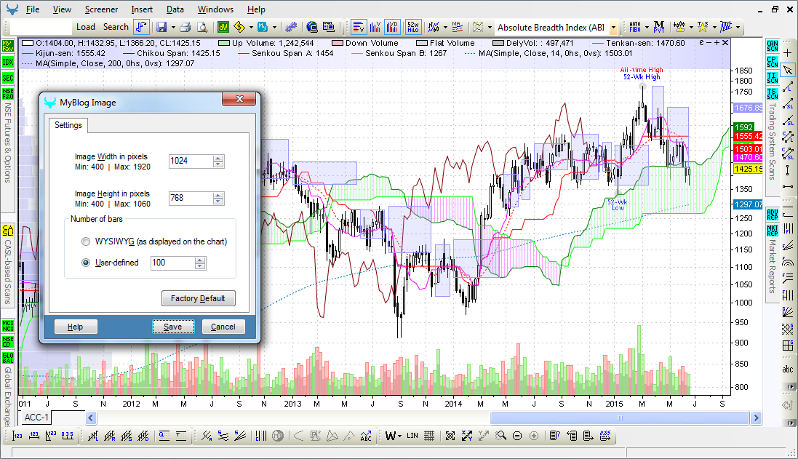Open the SEC sector sidebar icon

coord(7,78)
